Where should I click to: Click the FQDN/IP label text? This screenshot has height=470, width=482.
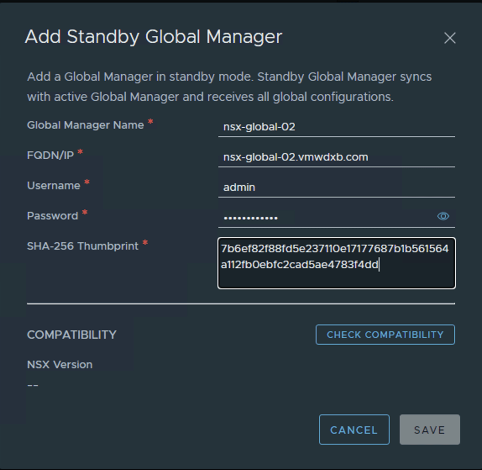(50, 156)
